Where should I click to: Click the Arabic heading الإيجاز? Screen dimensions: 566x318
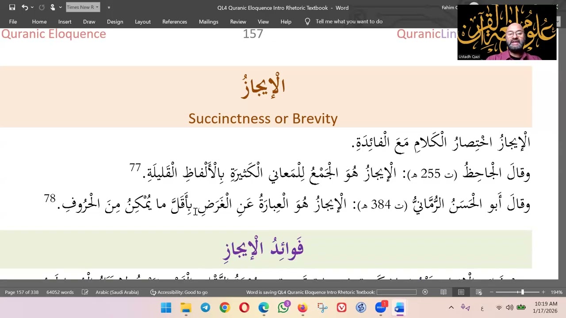coord(263,86)
